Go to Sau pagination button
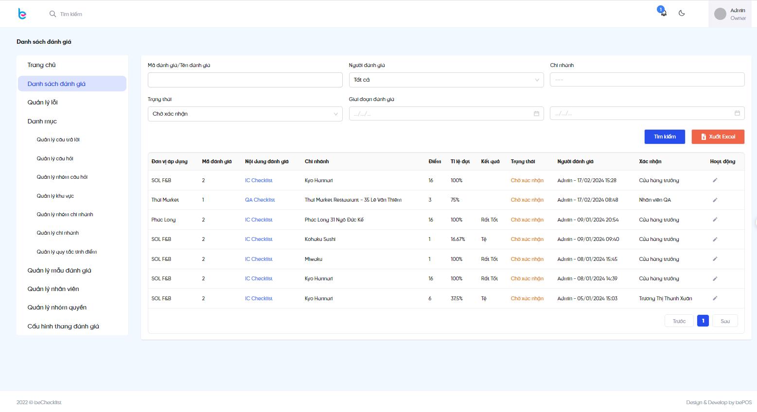Image resolution: width=757 pixels, height=412 pixels. (x=725, y=321)
